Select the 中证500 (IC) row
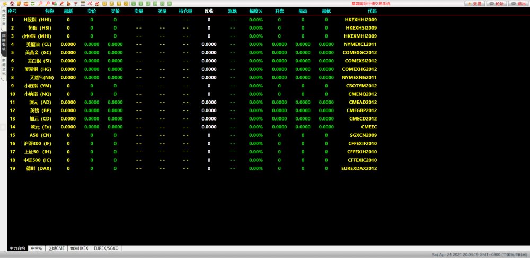Screen dimensions: 530x258 tap(193, 160)
